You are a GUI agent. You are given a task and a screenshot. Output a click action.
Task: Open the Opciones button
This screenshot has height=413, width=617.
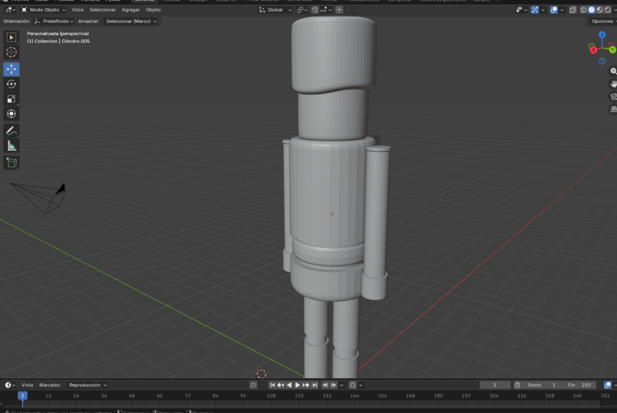pyautogui.click(x=603, y=21)
